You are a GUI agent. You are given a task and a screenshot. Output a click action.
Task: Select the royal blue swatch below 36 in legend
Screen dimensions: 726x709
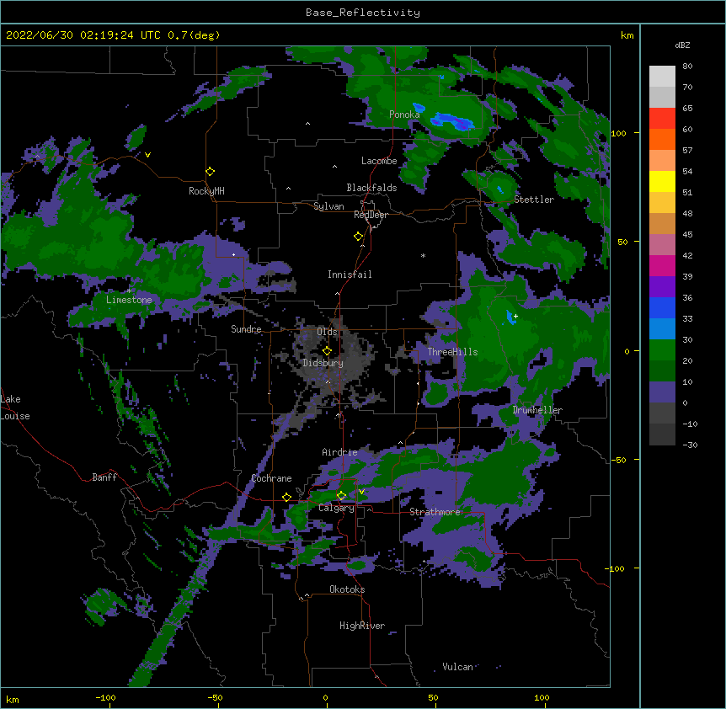point(662,307)
